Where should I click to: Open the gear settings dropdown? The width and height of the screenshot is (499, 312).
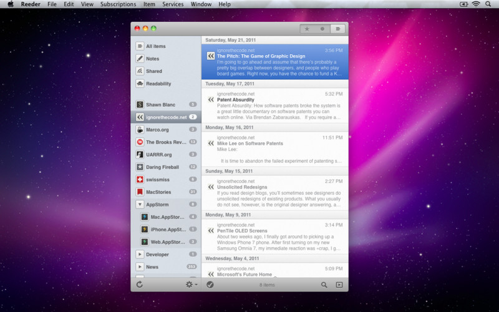[x=190, y=285]
